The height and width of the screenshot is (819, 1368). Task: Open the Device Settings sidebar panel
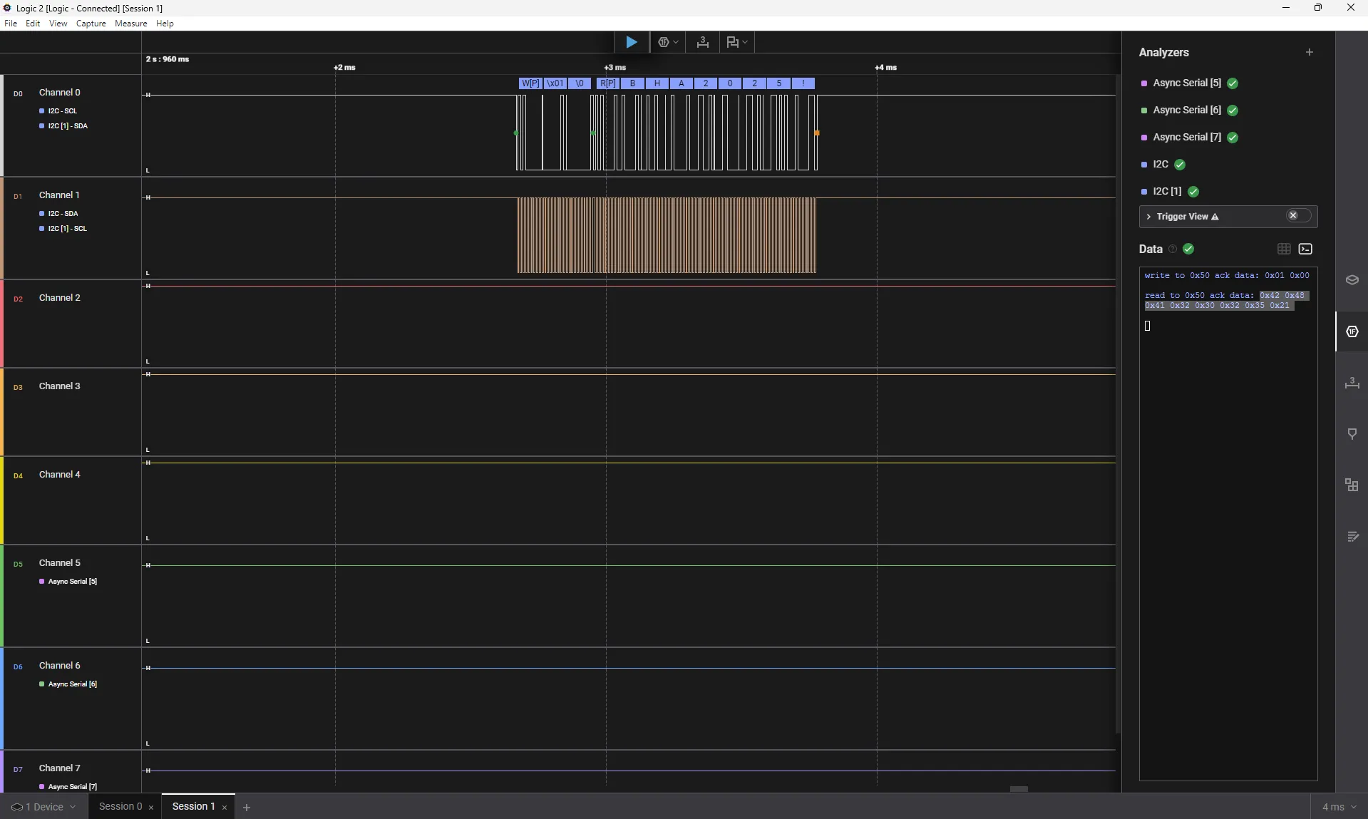coord(1352,280)
